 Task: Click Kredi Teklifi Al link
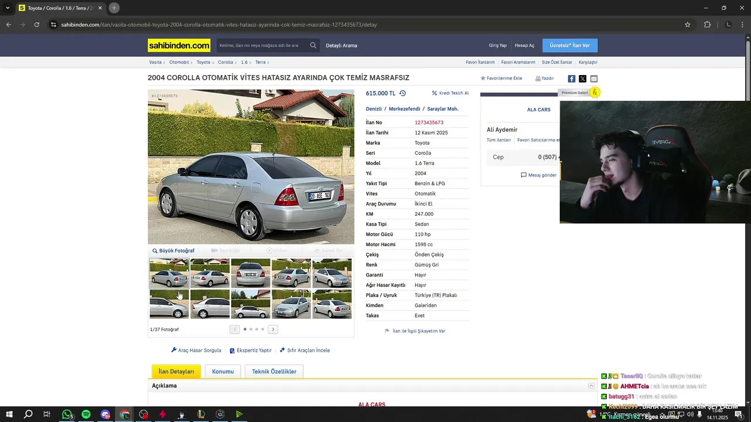point(450,93)
